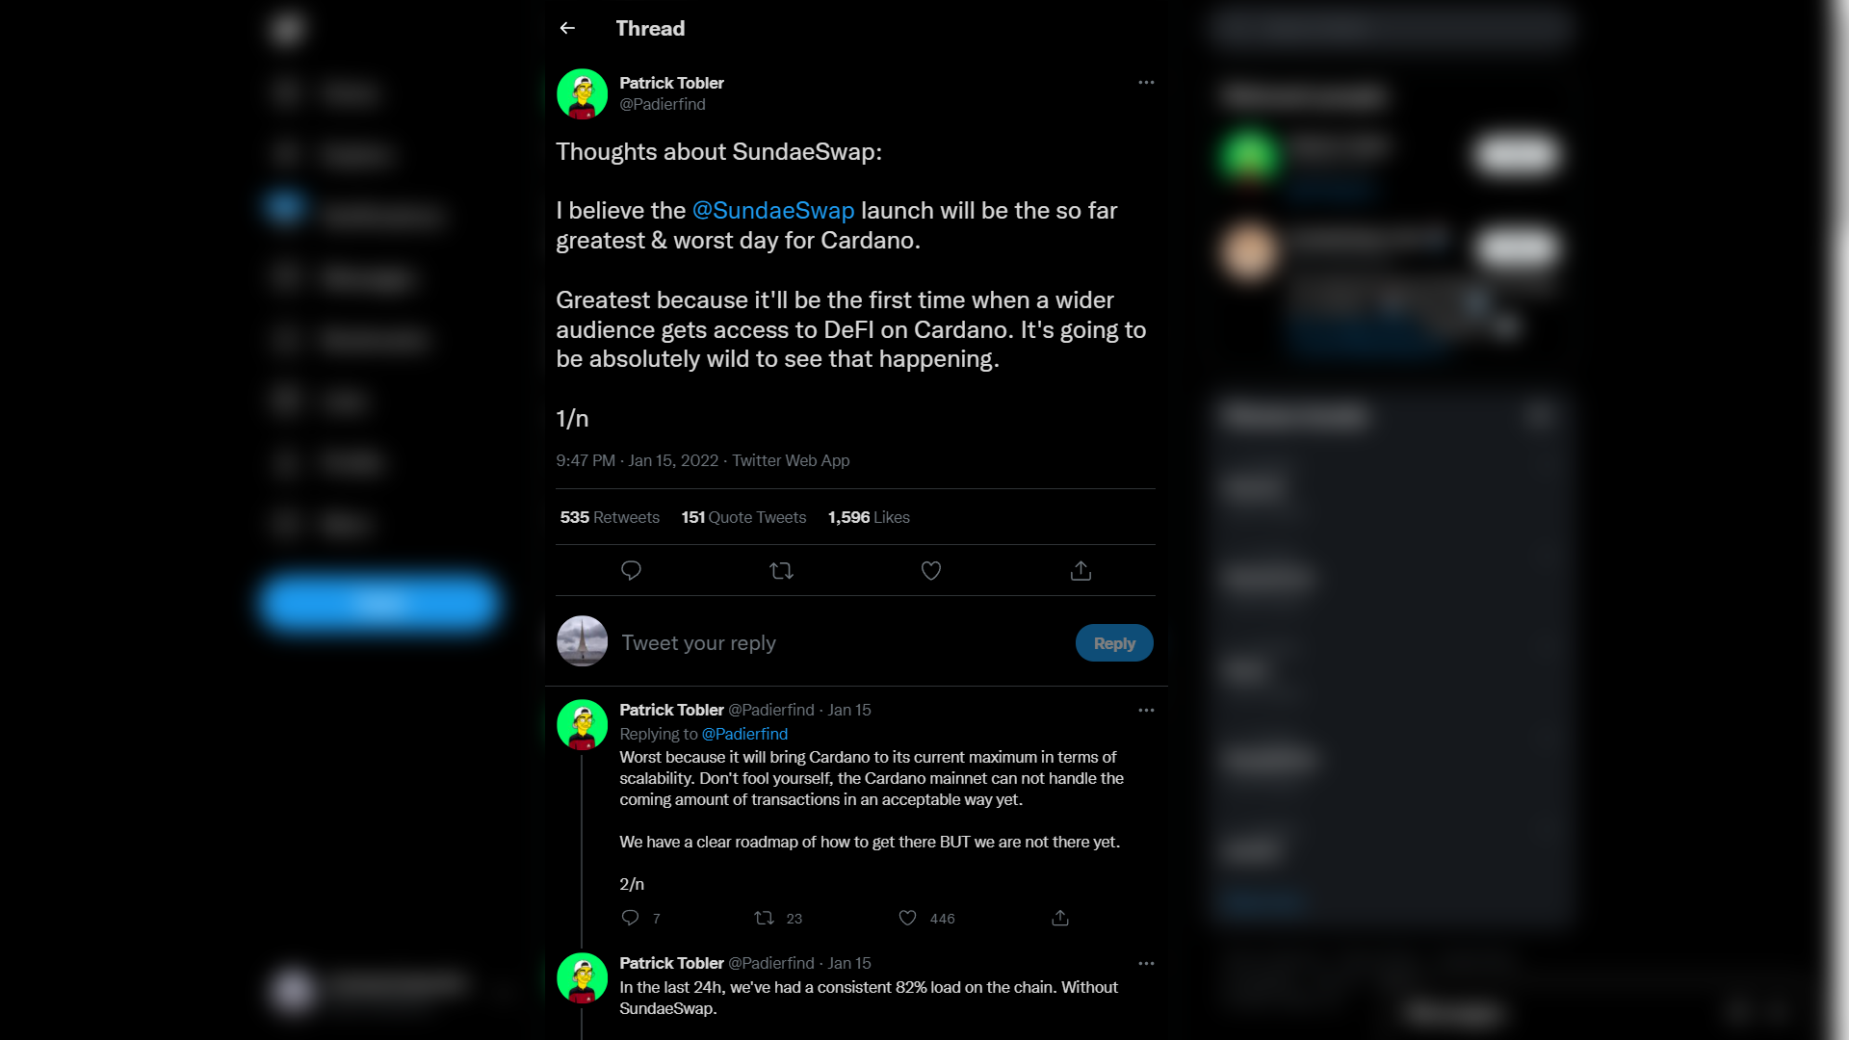The width and height of the screenshot is (1849, 1040).
Task: Open more options on the 82% load tweet
Action: pos(1146,963)
